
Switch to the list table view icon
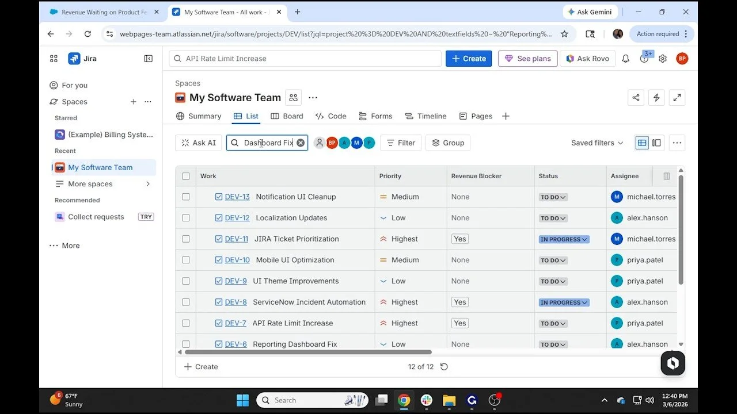tap(642, 143)
